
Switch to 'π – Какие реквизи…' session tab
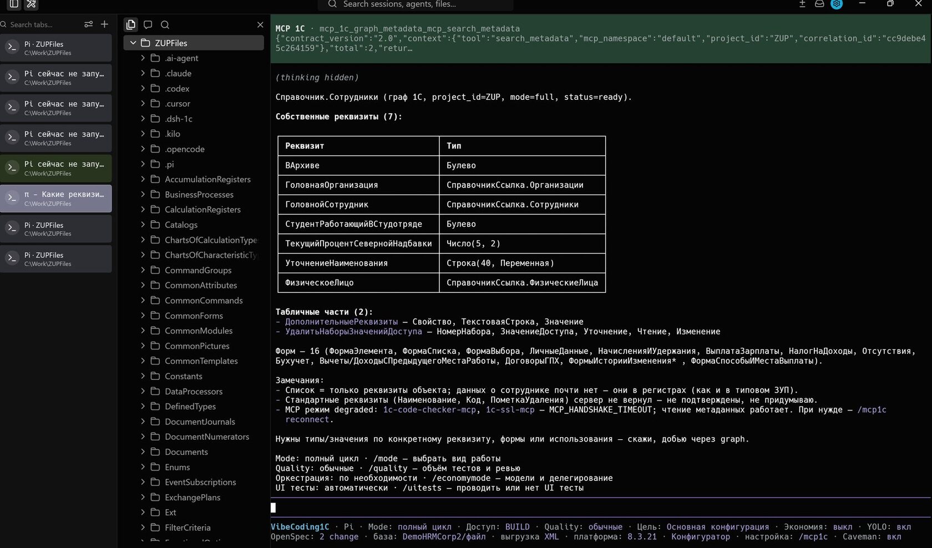56,199
